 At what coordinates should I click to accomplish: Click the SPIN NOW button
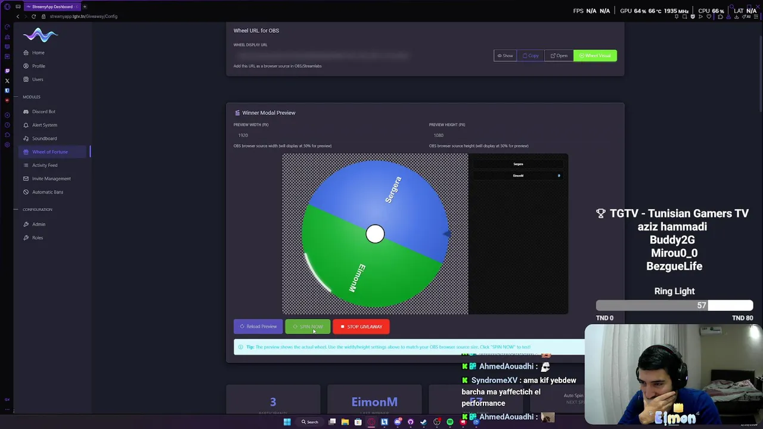(x=308, y=327)
